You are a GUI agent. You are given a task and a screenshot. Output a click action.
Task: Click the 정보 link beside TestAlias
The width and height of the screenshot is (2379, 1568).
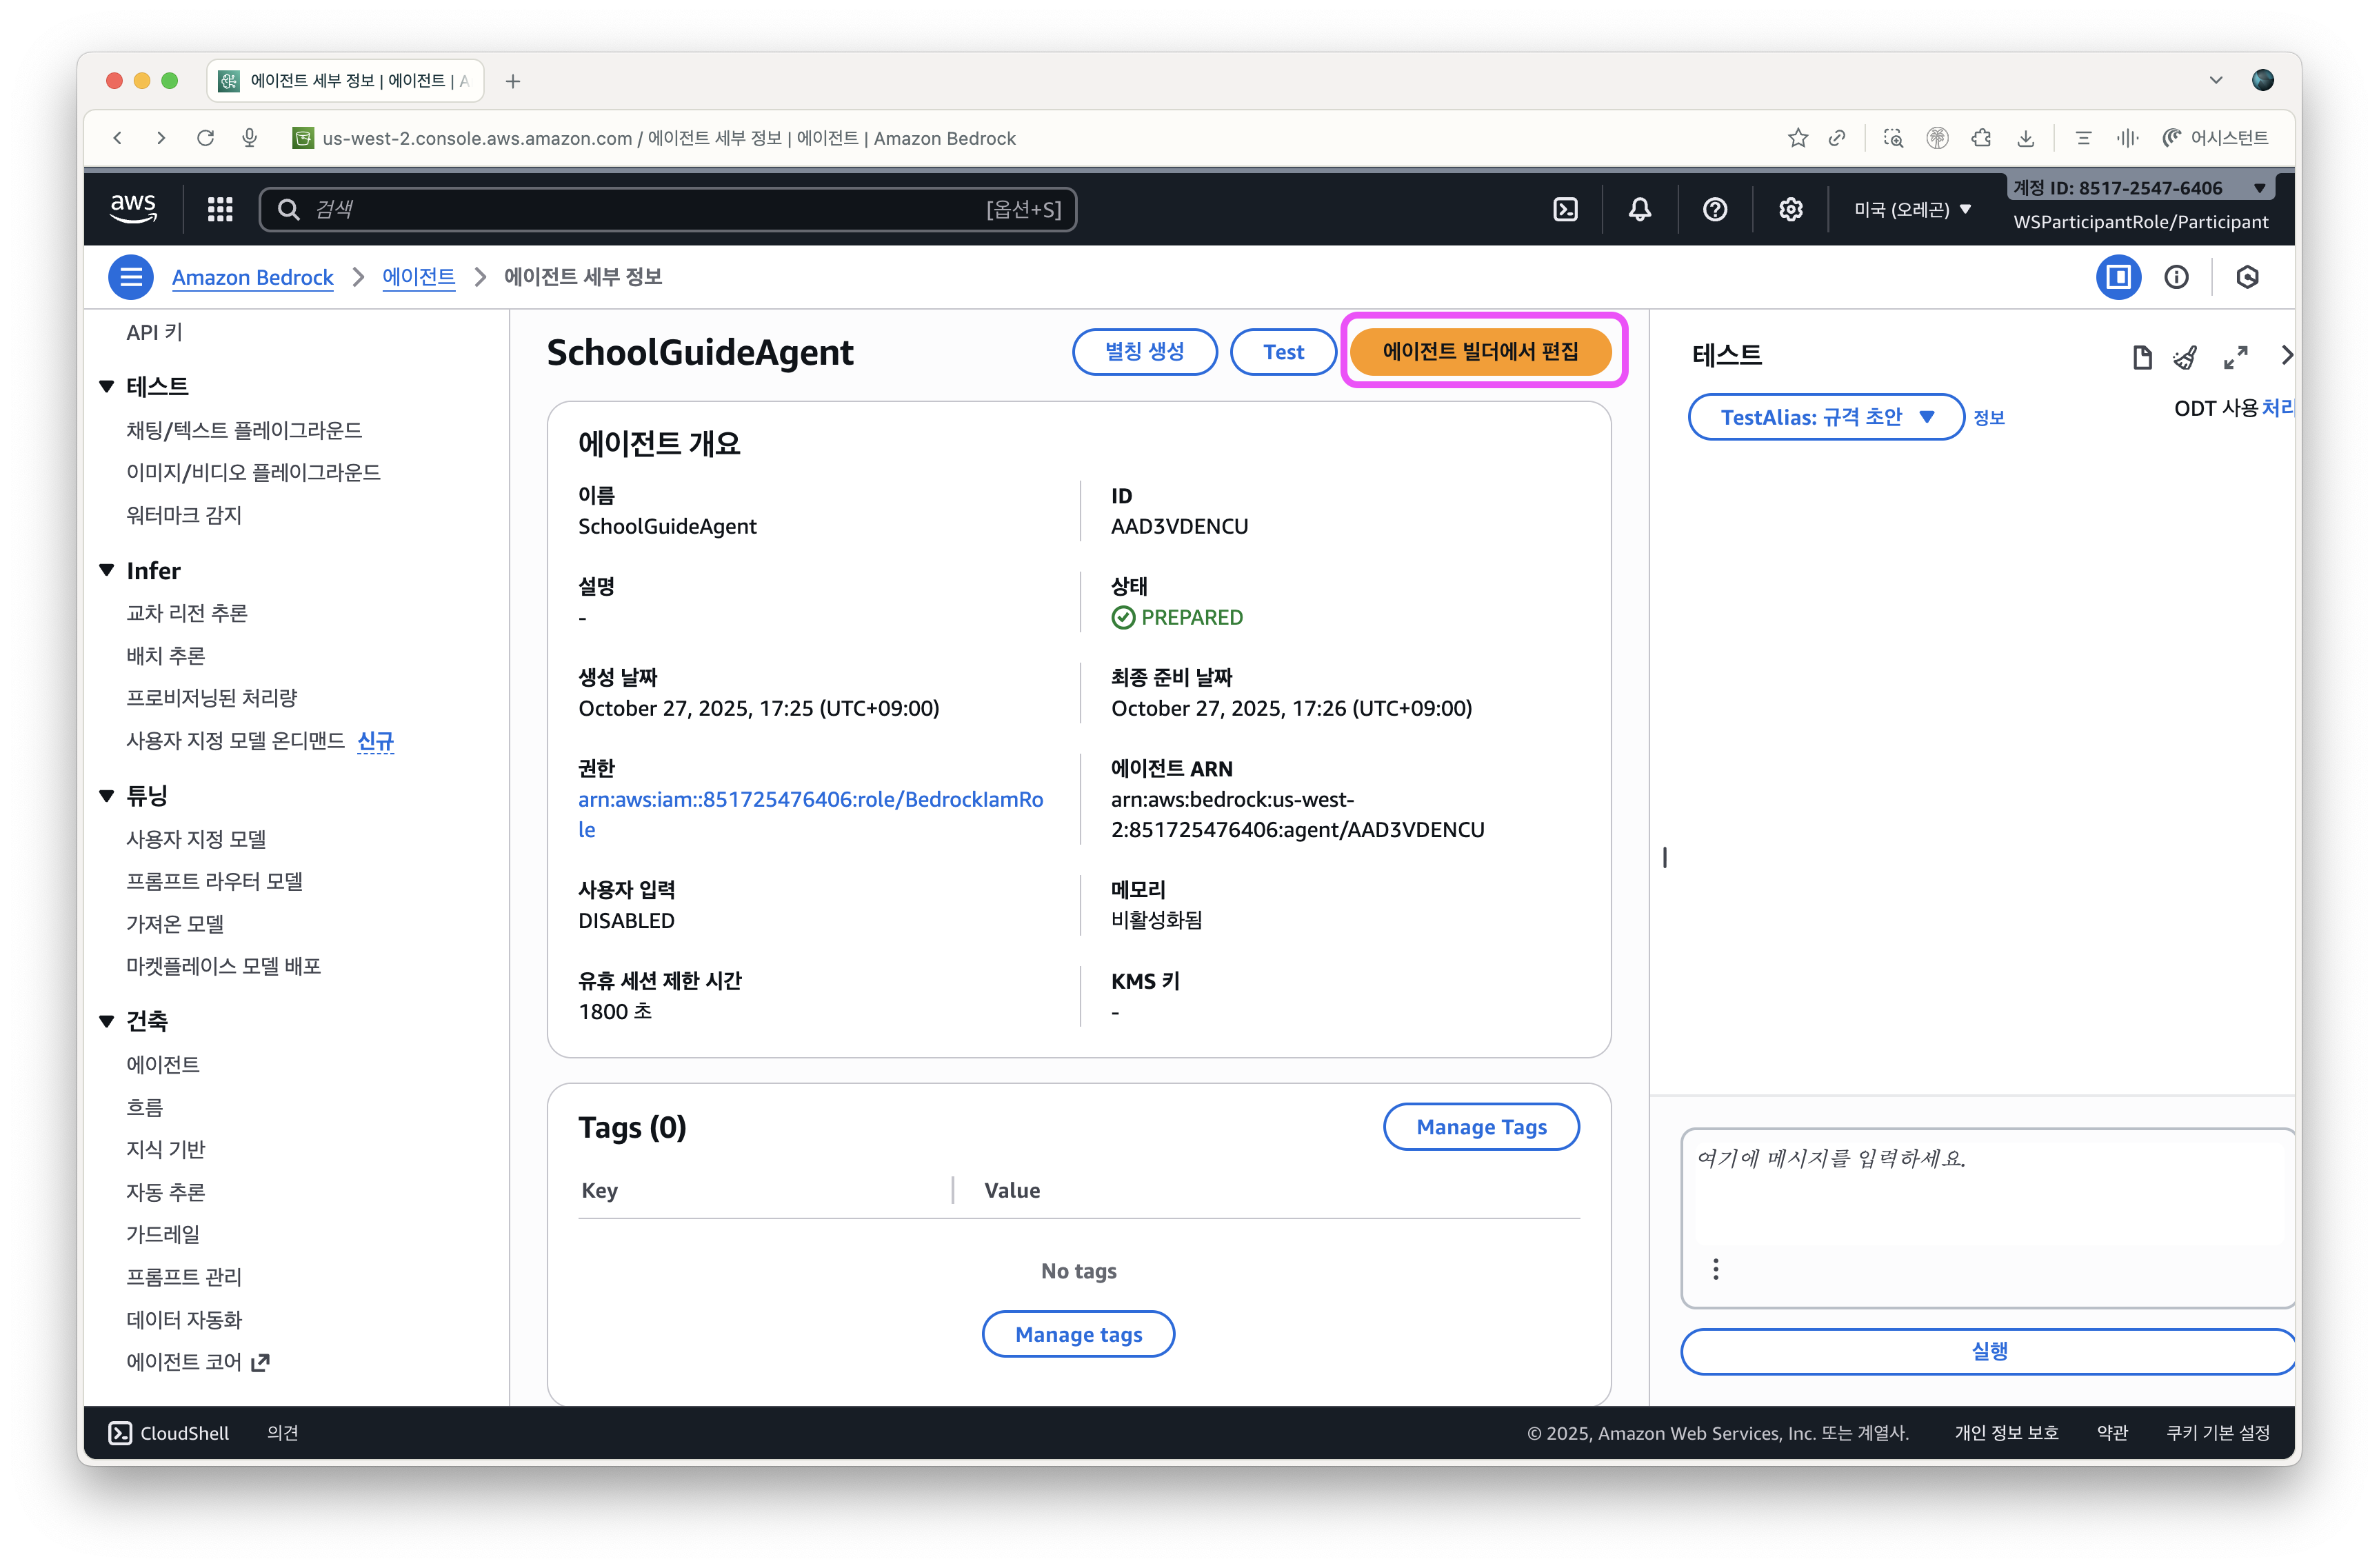[1989, 418]
